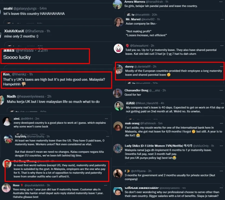Viewport: 225px width, 200px height.
Task: View the @SalwaaAzmi cupcake avatar
Action: point(118,48)
